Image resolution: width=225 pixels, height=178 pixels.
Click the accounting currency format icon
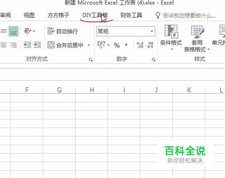pos(101,45)
